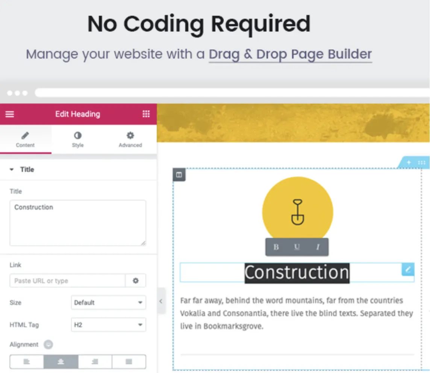Click the column handle icon
430x373 pixels.
point(179,175)
